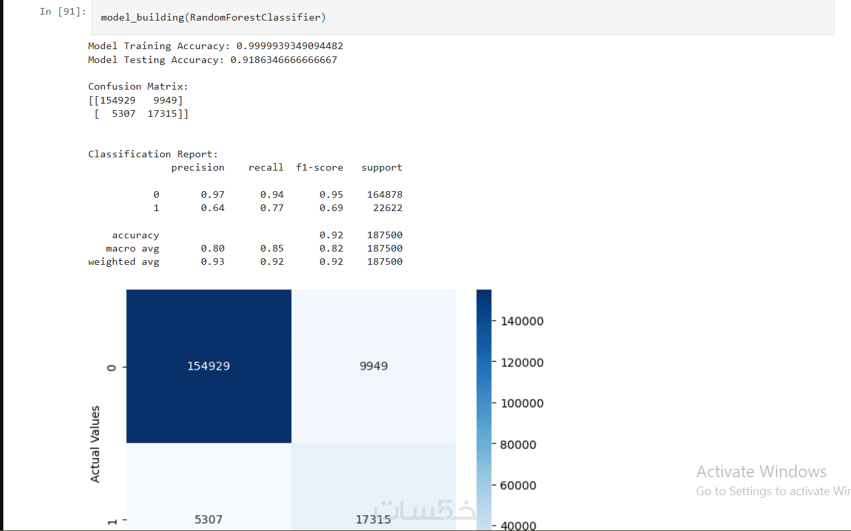The height and width of the screenshot is (531, 851).
Task: Click class 1 recall value 0.77
Action: [272, 208]
